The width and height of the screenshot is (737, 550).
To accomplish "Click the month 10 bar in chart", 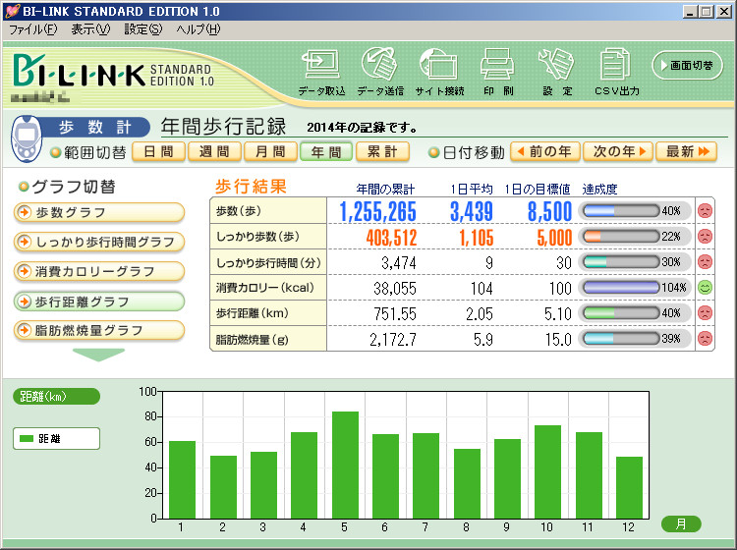I will (x=547, y=472).
